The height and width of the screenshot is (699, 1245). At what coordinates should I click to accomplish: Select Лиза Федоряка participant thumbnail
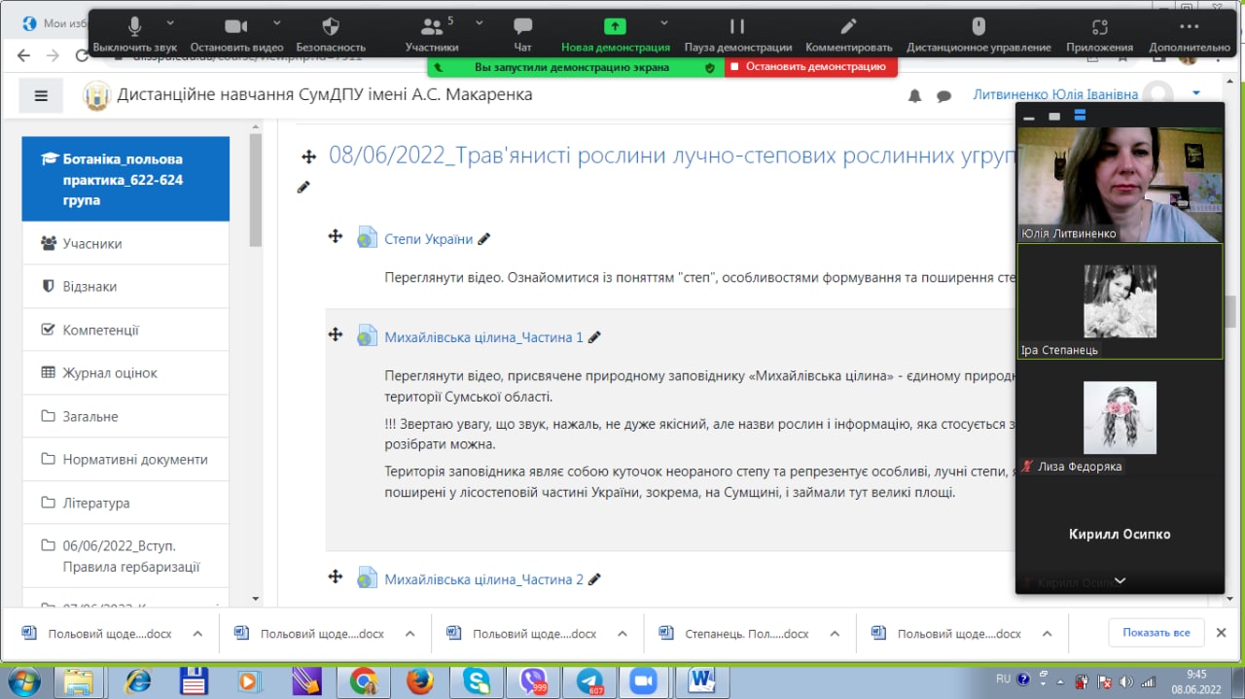(1120, 418)
